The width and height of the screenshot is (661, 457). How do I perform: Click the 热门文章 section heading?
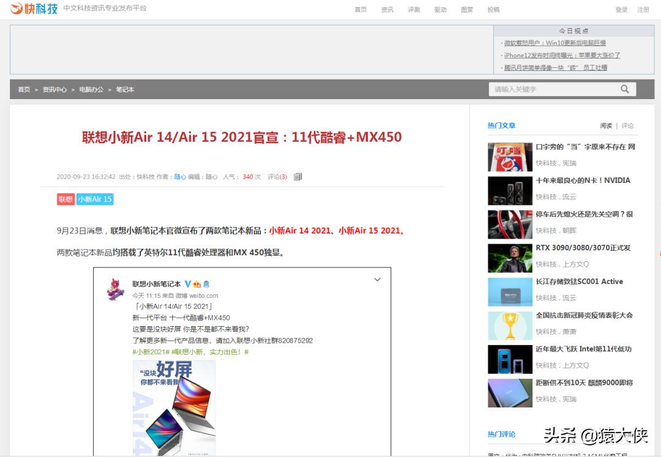(501, 125)
